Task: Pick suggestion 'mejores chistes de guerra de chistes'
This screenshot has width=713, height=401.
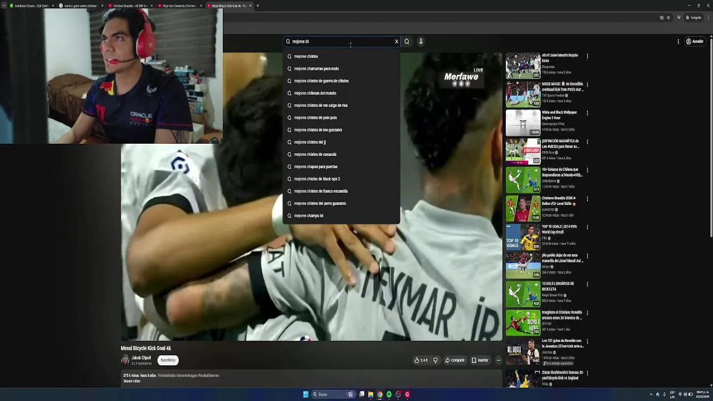Action: [341, 81]
